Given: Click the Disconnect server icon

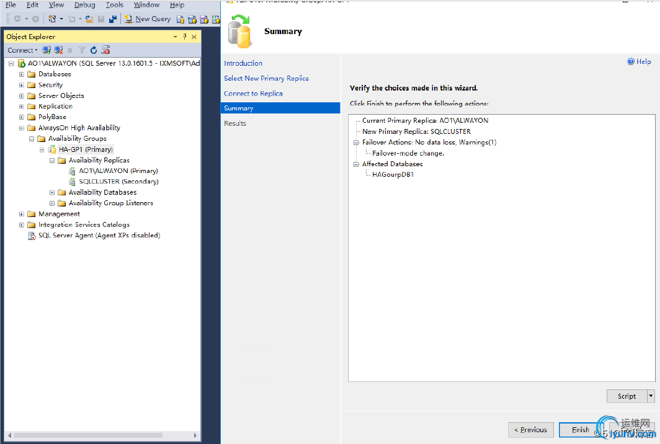Looking at the screenshot, I should tap(58, 50).
